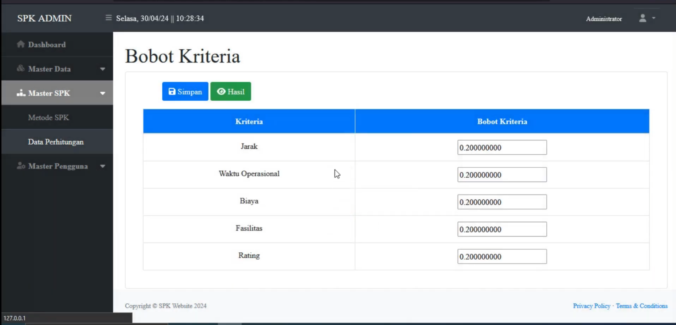Go to Data Perhitungan submenu
Image resolution: width=676 pixels, height=325 pixels.
[57, 142]
